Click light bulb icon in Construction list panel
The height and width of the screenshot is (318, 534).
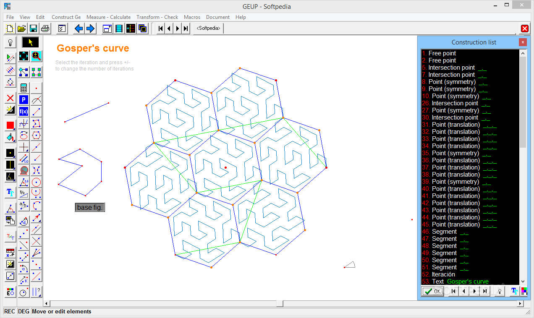(x=500, y=291)
